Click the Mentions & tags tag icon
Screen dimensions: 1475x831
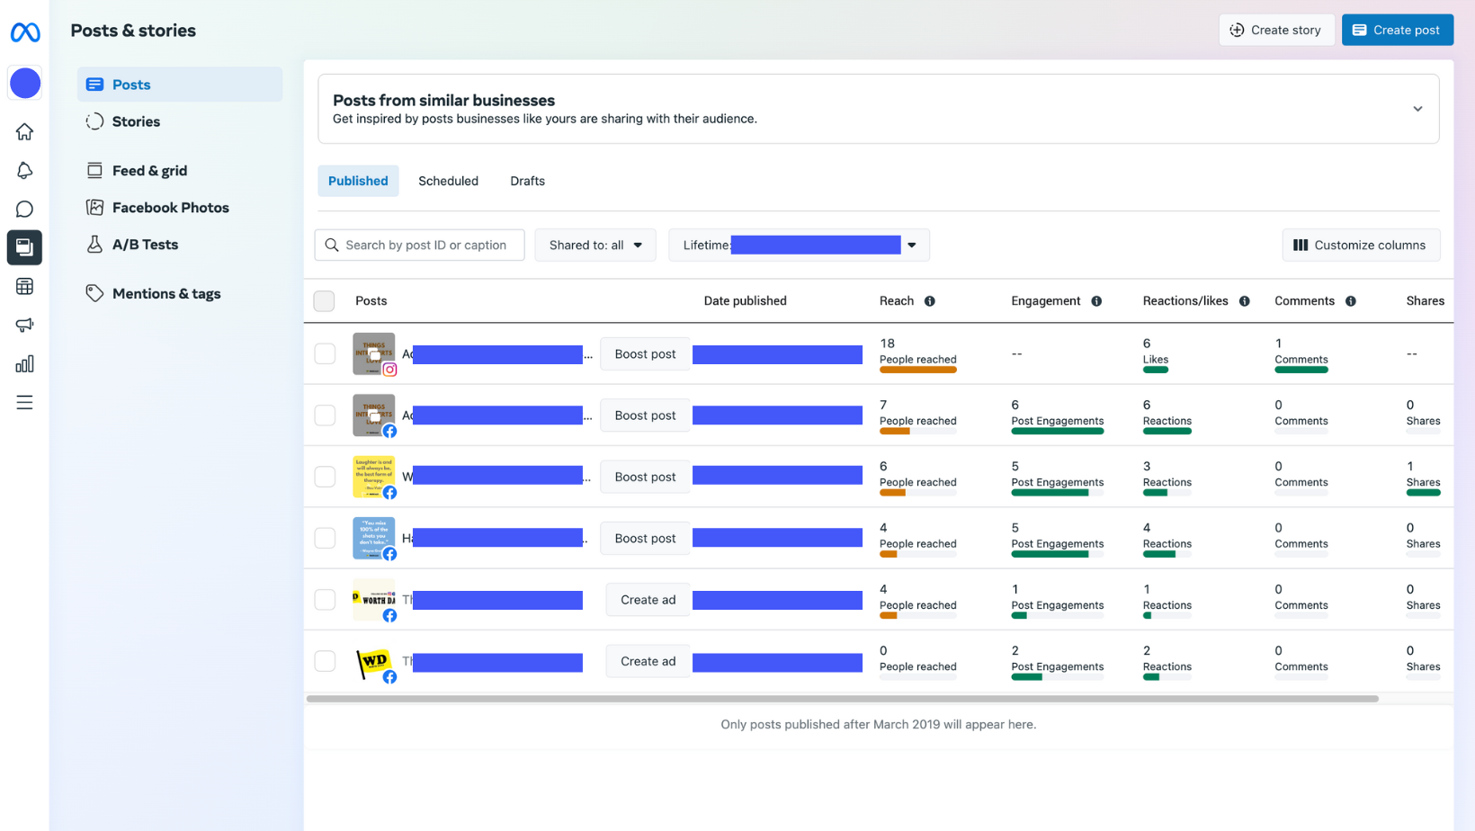pos(94,293)
